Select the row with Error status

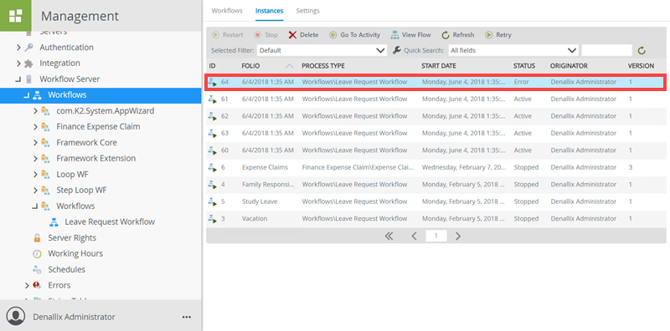(x=435, y=82)
